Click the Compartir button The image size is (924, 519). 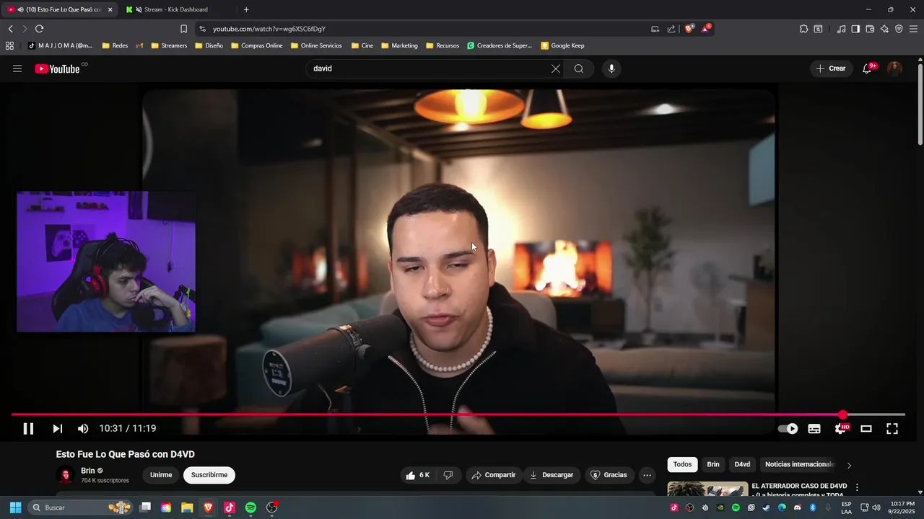tap(494, 475)
